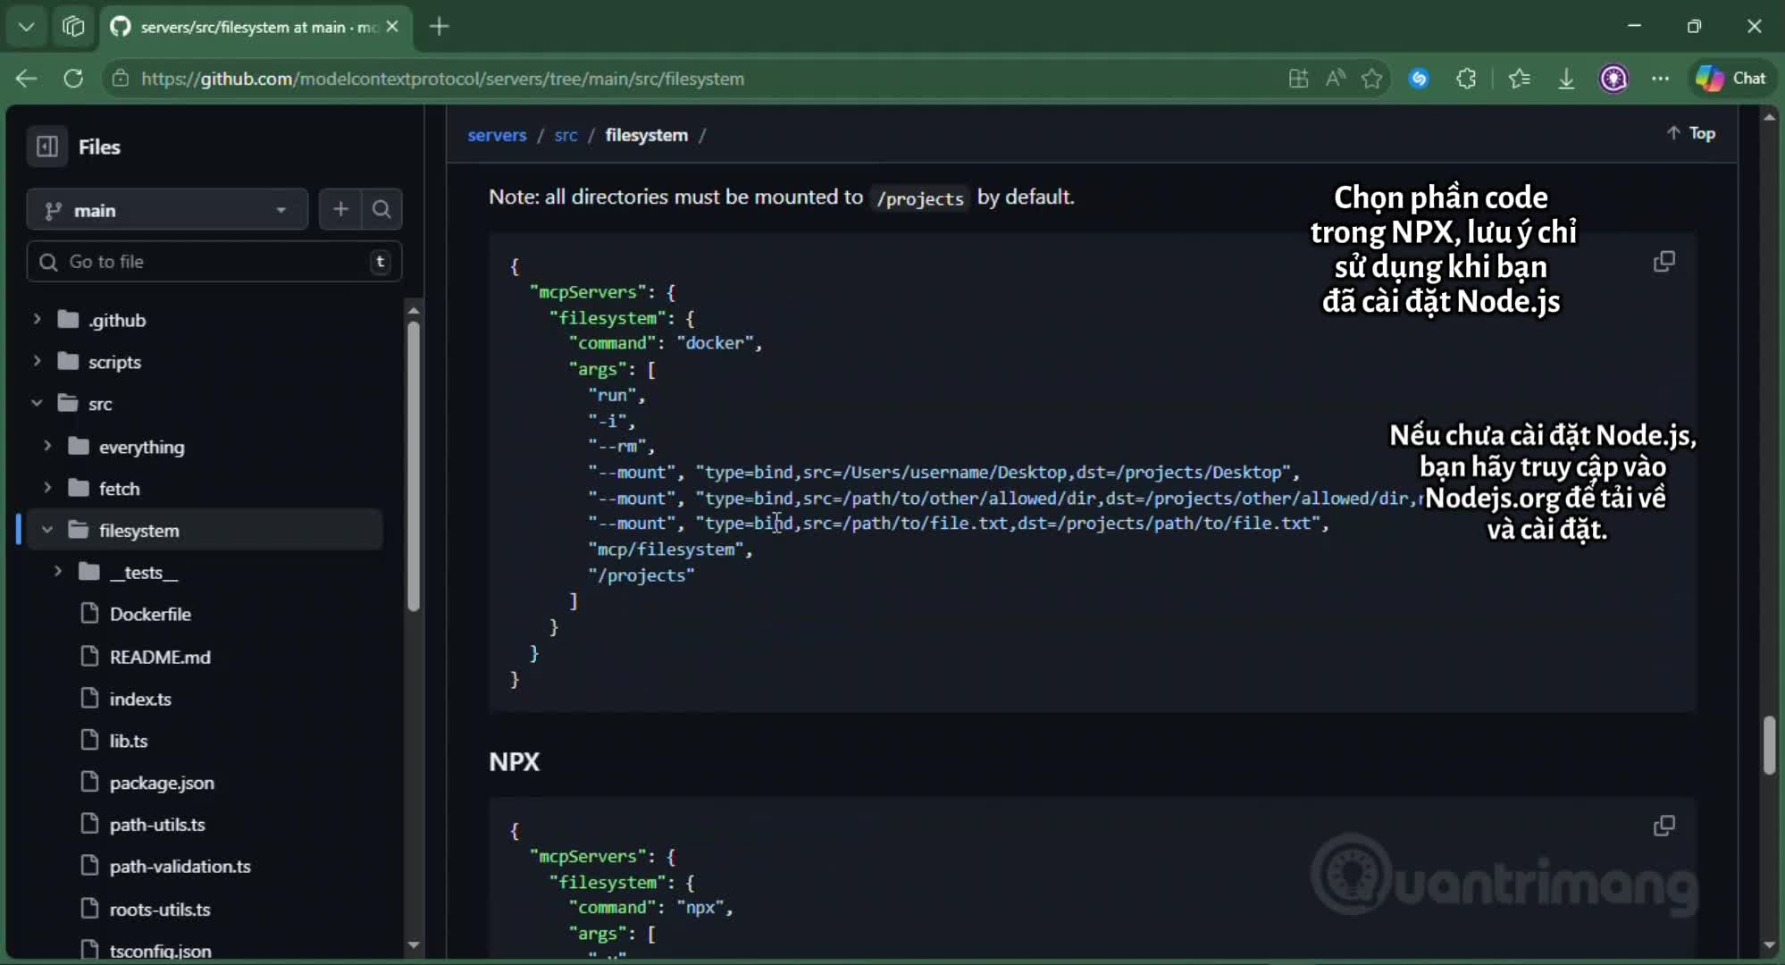1785x965 pixels.
Task: Copy the NPX config code block
Action: coord(1663,826)
